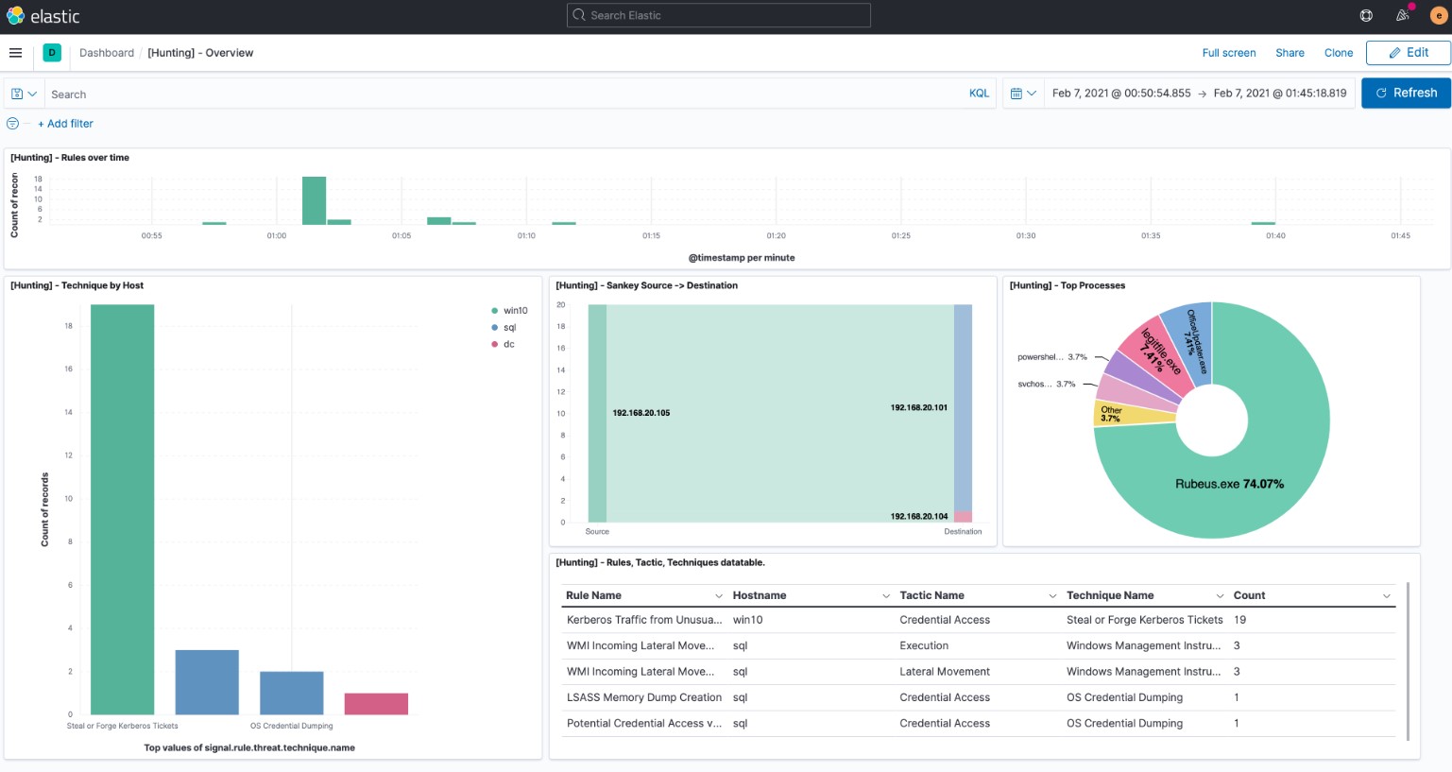Image resolution: width=1452 pixels, height=772 pixels.
Task: Open the date quick menu calendar dropdown
Action: coord(1023,94)
